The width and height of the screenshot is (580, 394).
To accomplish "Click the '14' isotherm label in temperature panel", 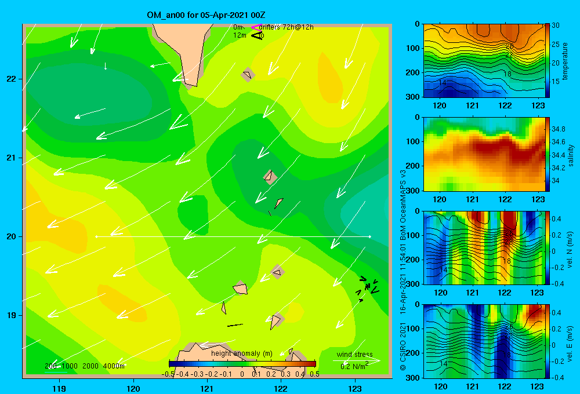I will click(443, 83).
